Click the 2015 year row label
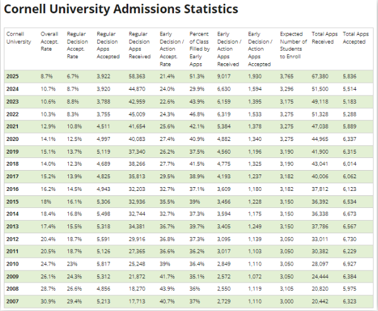The image size is (378, 311). tap(12, 202)
